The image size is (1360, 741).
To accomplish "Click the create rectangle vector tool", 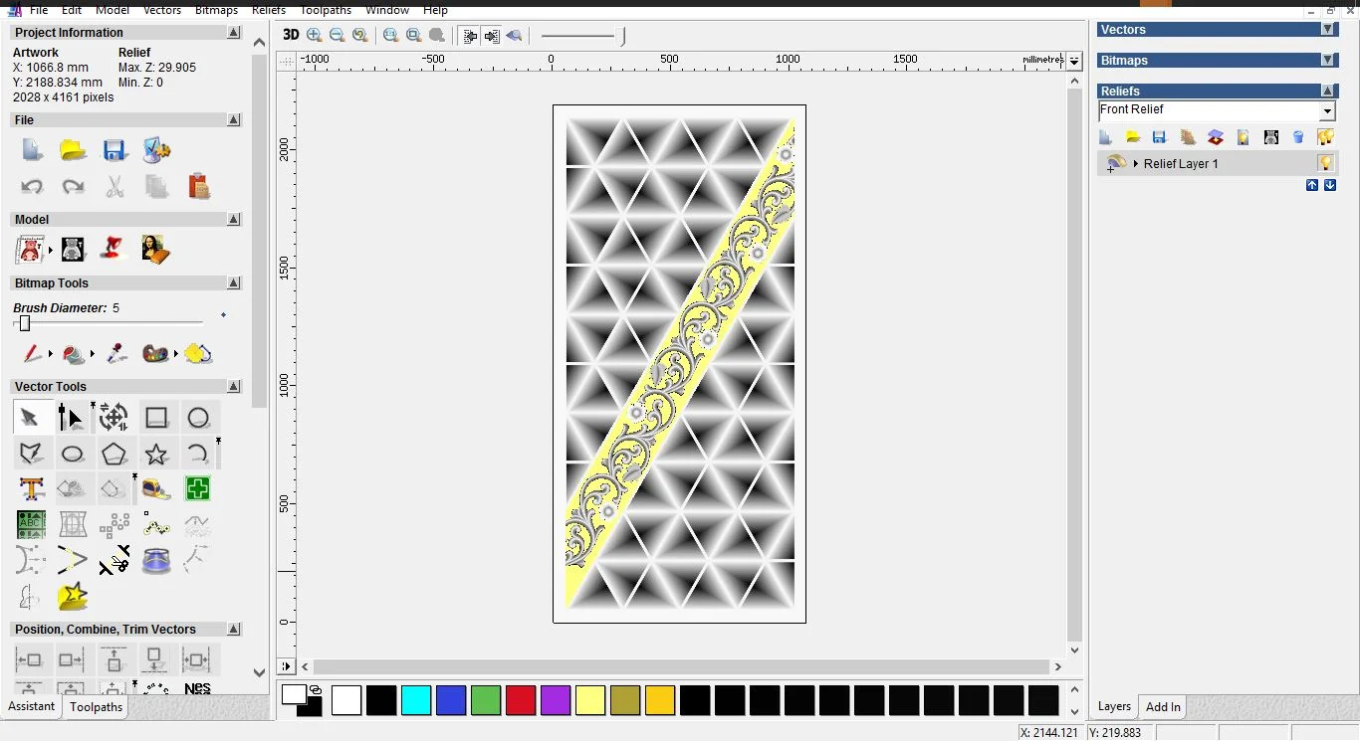I will [156, 418].
